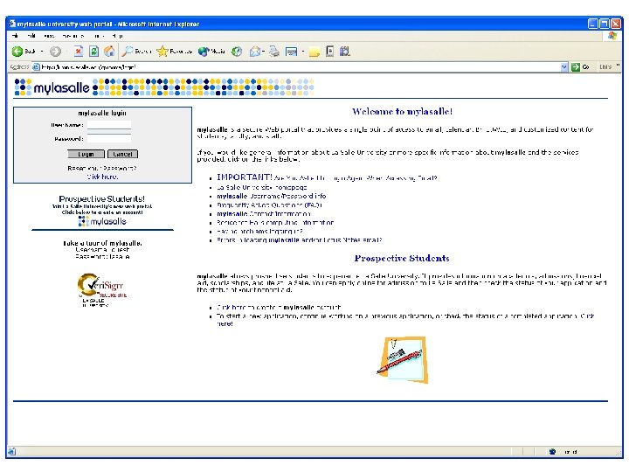Click the Login button
This screenshot has width=629, height=472.
86,154
